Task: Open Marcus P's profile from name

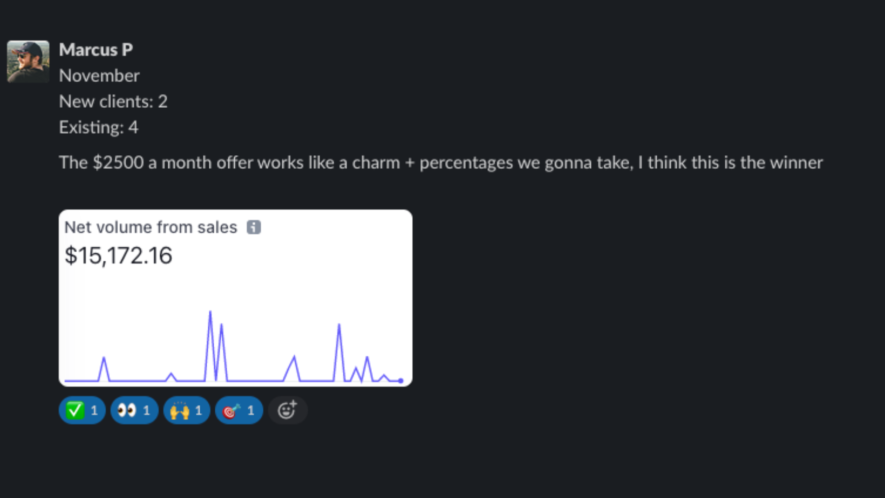Action: [96, 50]
